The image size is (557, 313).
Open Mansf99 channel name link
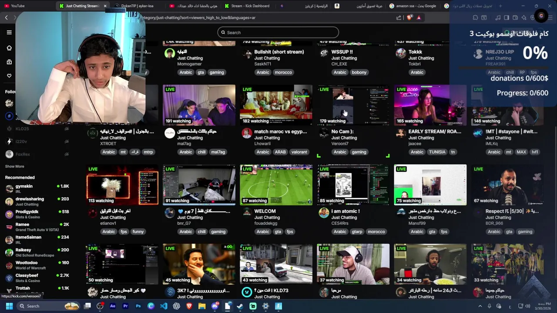pos(417,223)
